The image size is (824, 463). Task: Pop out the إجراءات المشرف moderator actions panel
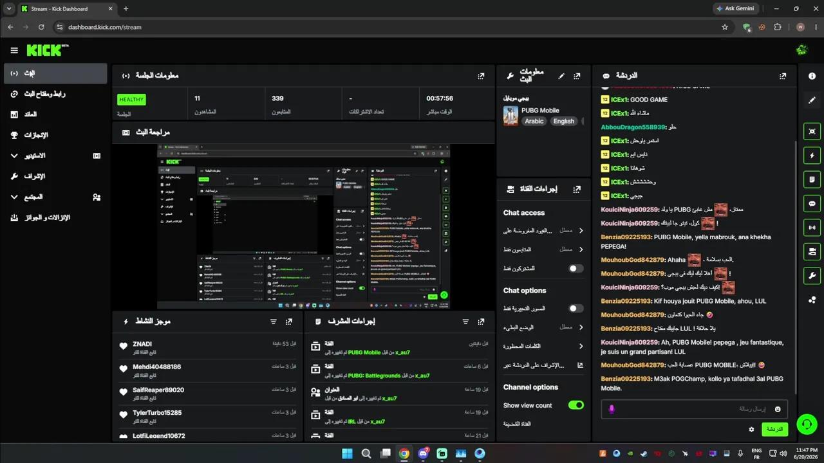481,322
